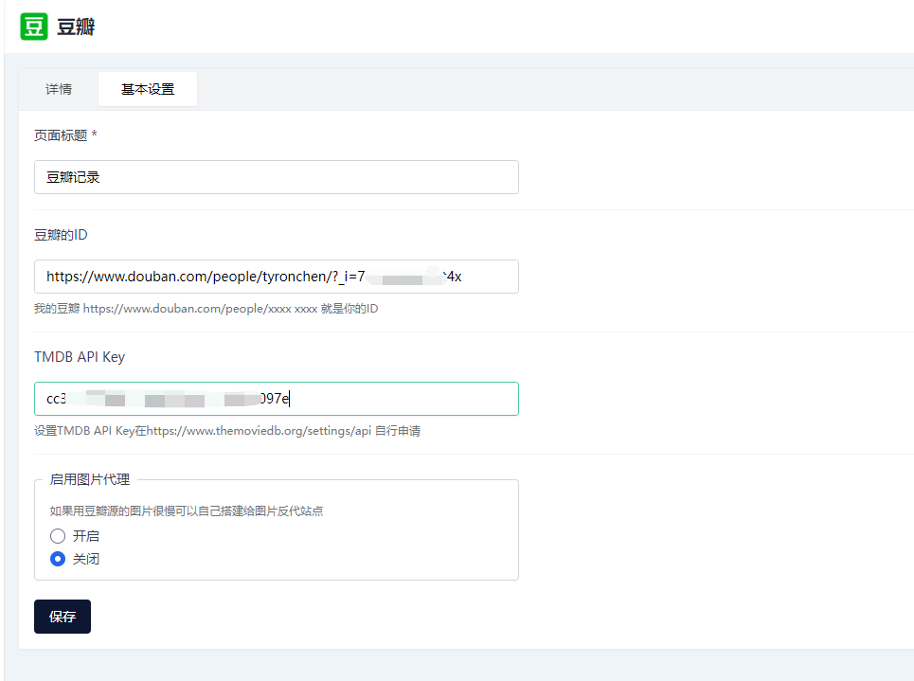Switch to the 详情 tab

(x=59, y=89)
